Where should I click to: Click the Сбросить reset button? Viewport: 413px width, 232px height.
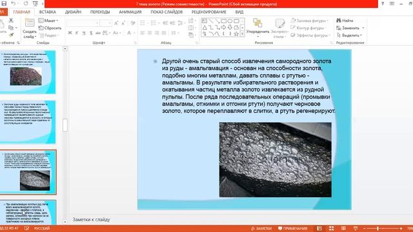(x=50, y=28)
